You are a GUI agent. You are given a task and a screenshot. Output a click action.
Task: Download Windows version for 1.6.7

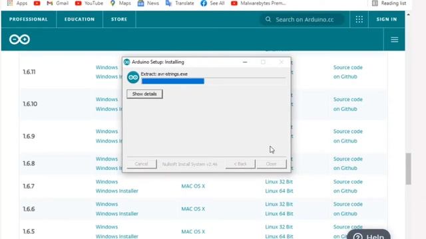click(106, 181)
